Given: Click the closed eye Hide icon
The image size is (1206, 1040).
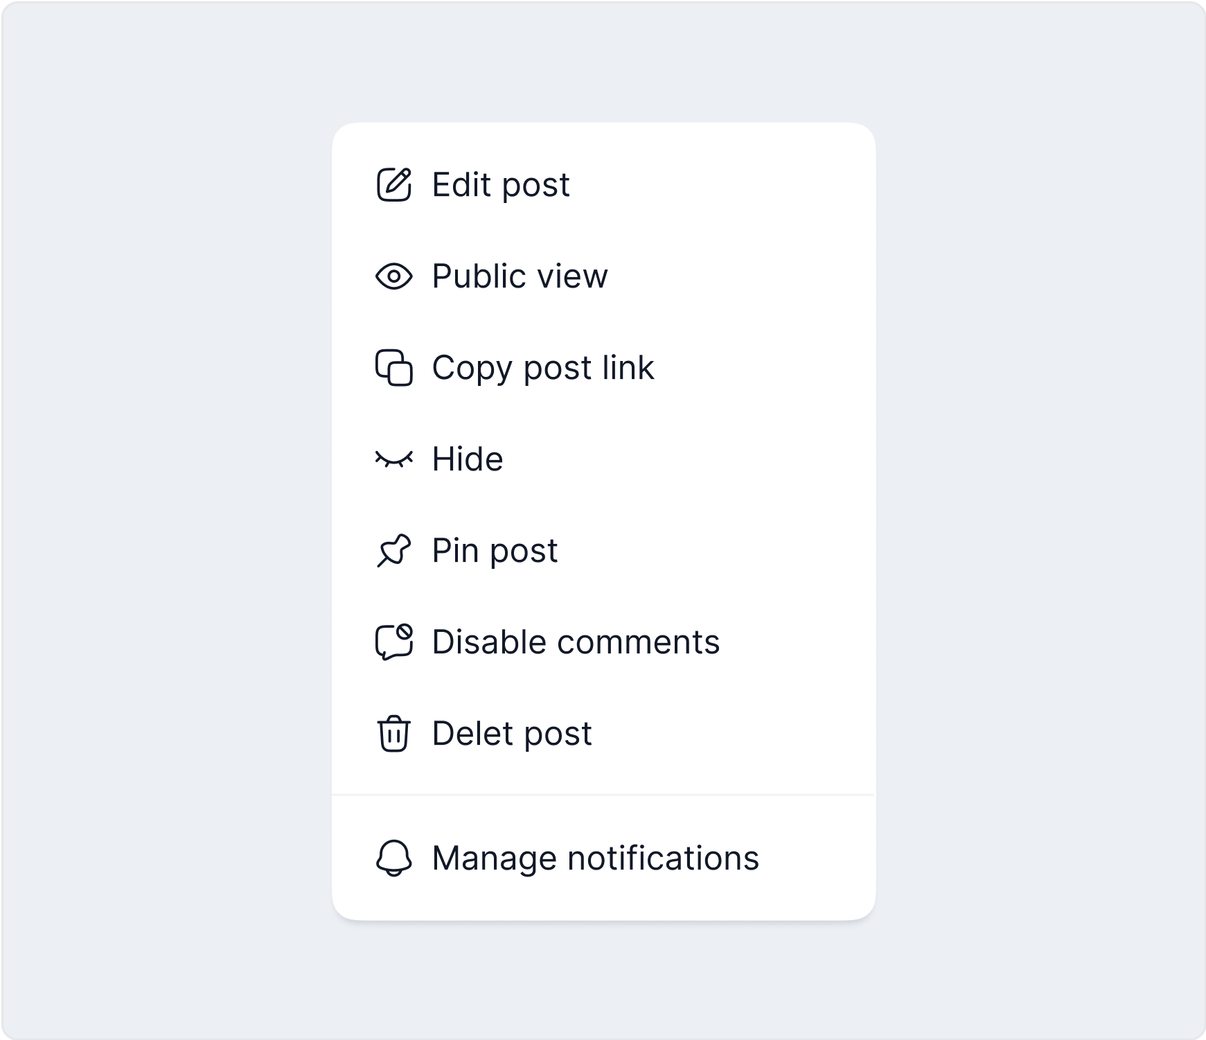Looking at the screenshot, I should pyautogui.click(x=393, y=459).
